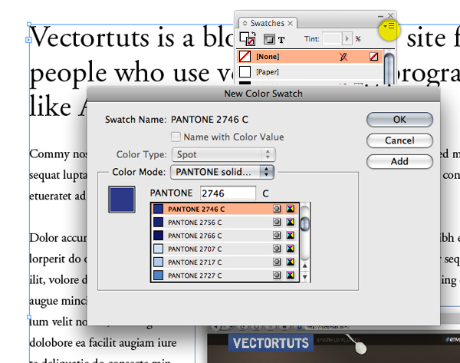Click the CMYK icon for PANTONE 2727 C

(x=290, y=276)
